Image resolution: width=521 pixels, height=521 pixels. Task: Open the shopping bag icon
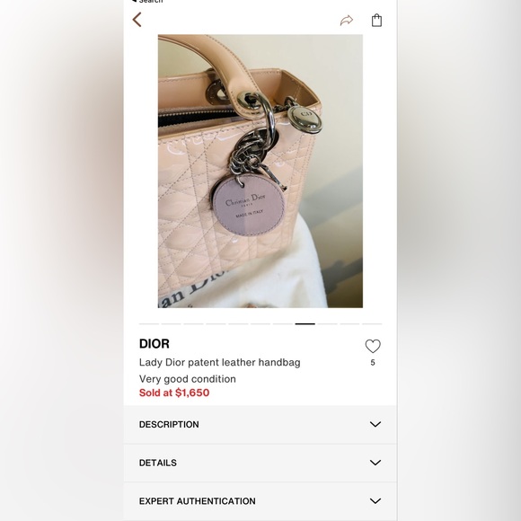click(376, 20)
